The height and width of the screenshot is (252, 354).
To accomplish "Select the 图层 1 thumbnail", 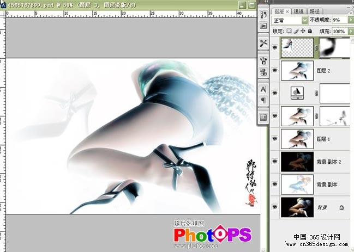I will [297, 139].
